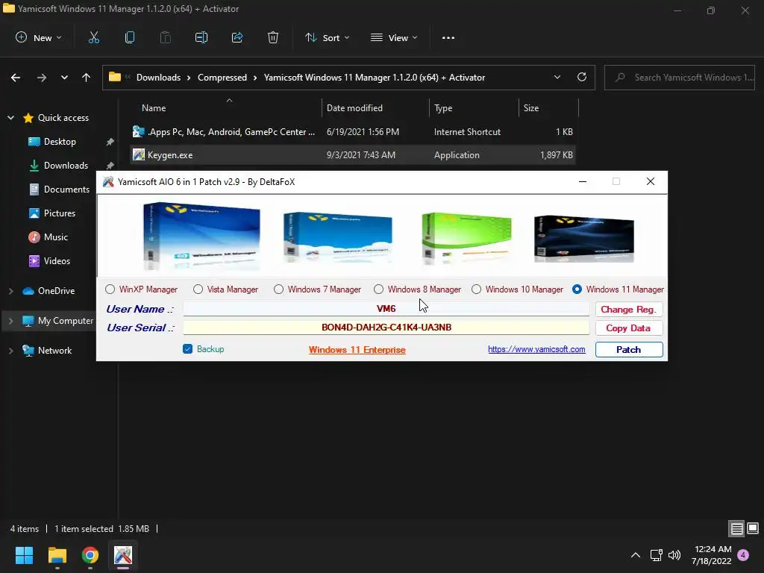764x573 pixels.
Task: Expand the My Computer tree node
Action: 10,321
